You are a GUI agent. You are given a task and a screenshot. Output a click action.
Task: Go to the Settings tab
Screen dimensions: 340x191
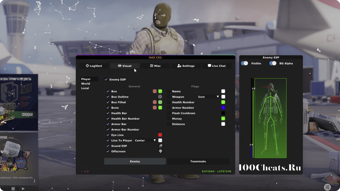point(186,66)
